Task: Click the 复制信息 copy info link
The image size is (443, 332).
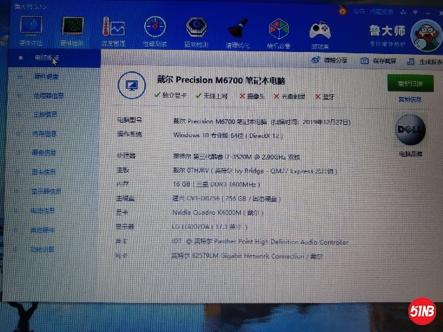Action: pos(410,99)
